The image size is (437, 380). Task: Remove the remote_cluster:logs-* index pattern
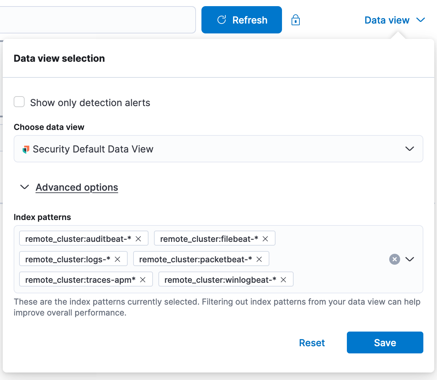(117, 259)
